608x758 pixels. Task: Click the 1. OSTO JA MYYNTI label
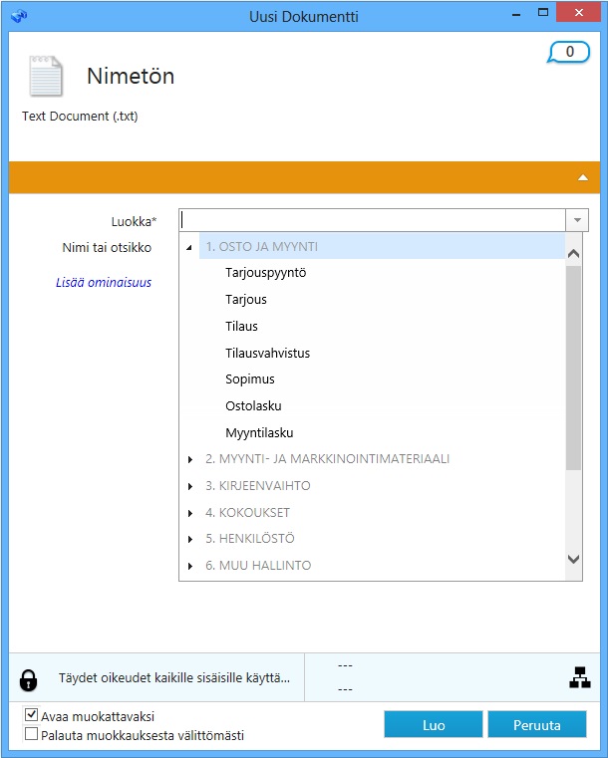tap(262, 247)
